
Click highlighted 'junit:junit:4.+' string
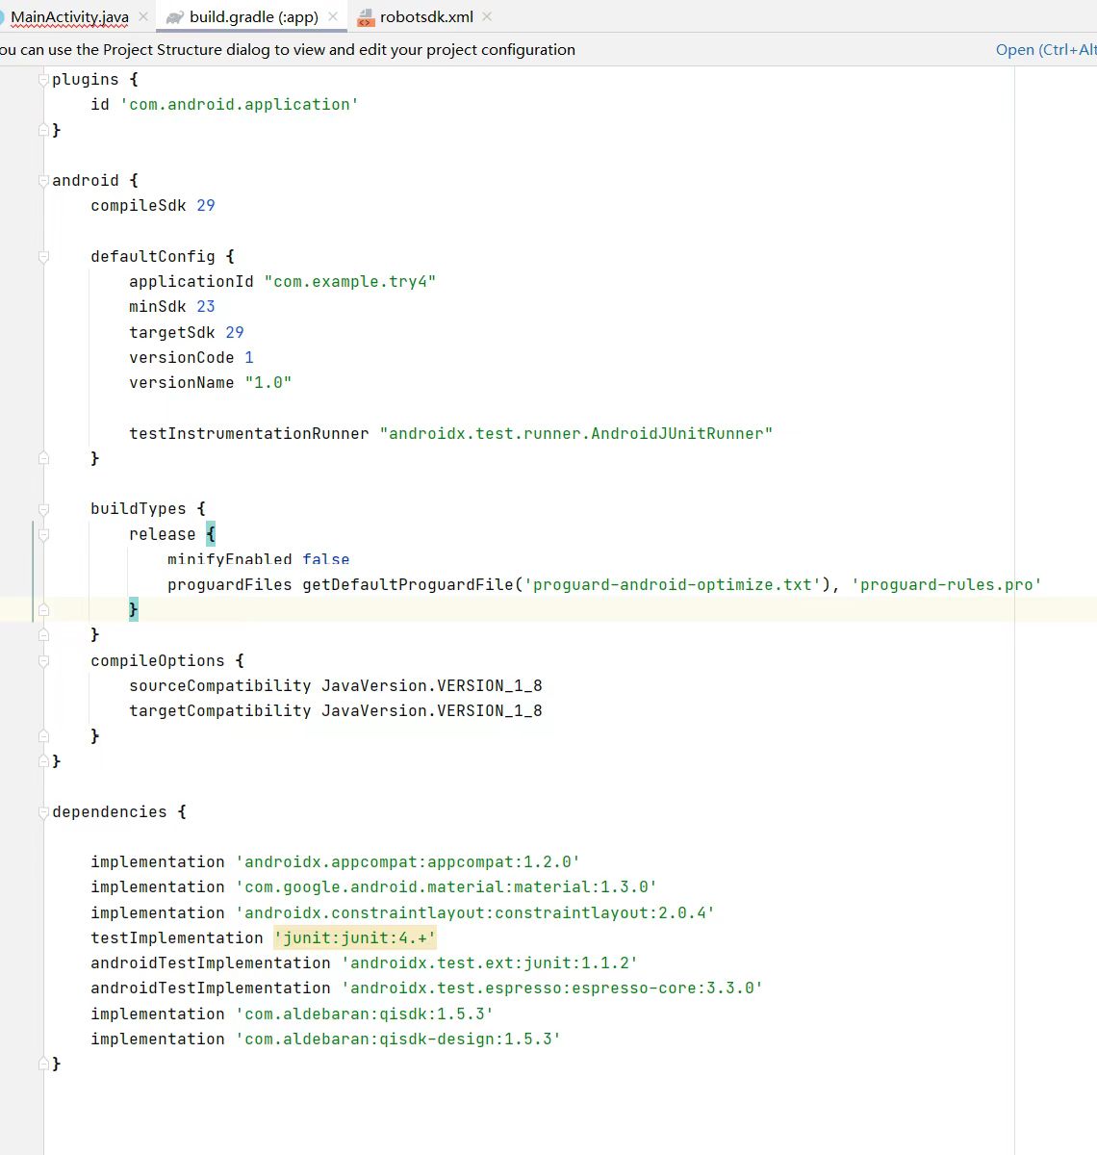(355, 938)
